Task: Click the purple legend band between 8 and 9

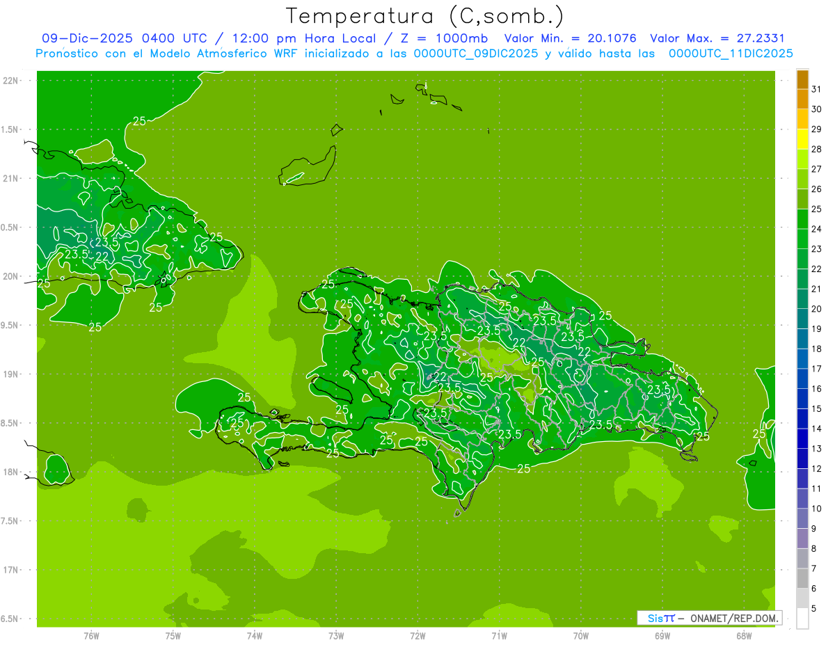Action: click(802, 539)
